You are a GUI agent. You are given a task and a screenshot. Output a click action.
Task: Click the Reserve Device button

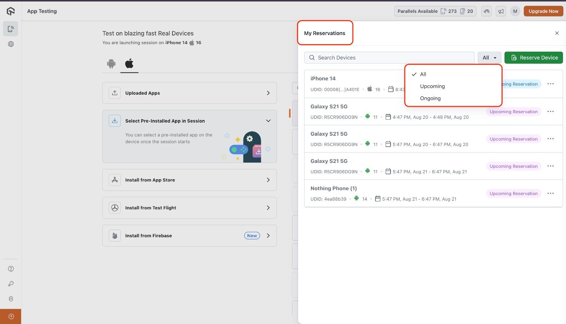click(534, 58)
